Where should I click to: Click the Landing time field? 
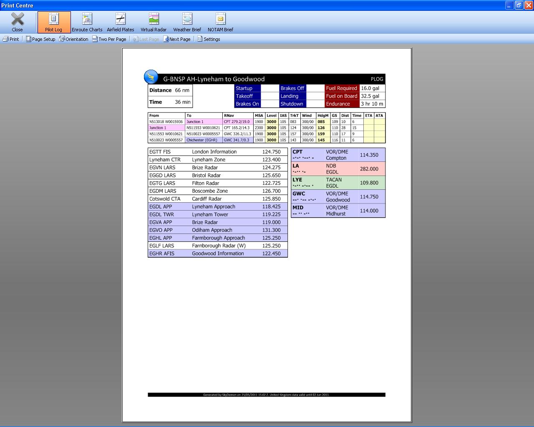[315, 96]
